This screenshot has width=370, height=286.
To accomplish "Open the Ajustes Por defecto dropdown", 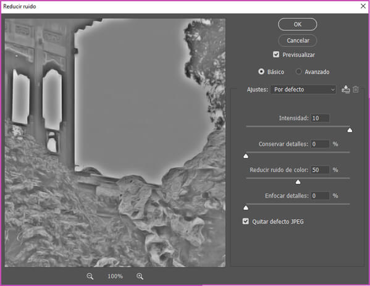I will (303, 90).
